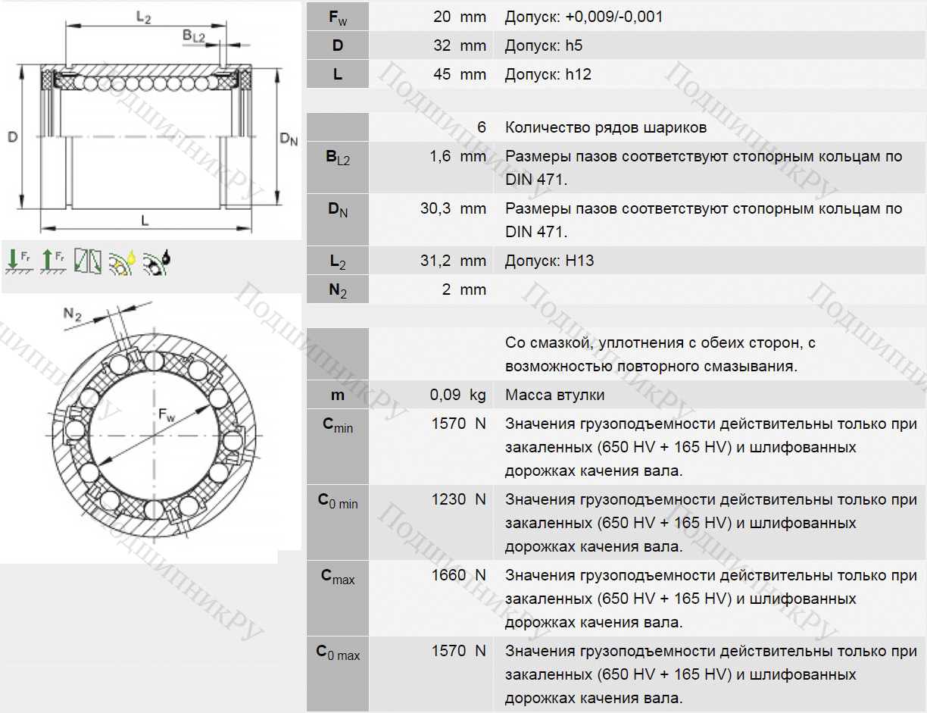The height and width of the screenshot is (713, 927).
Task: Click the downward radial load Fr icon
Action: click(x=20, y=261)
